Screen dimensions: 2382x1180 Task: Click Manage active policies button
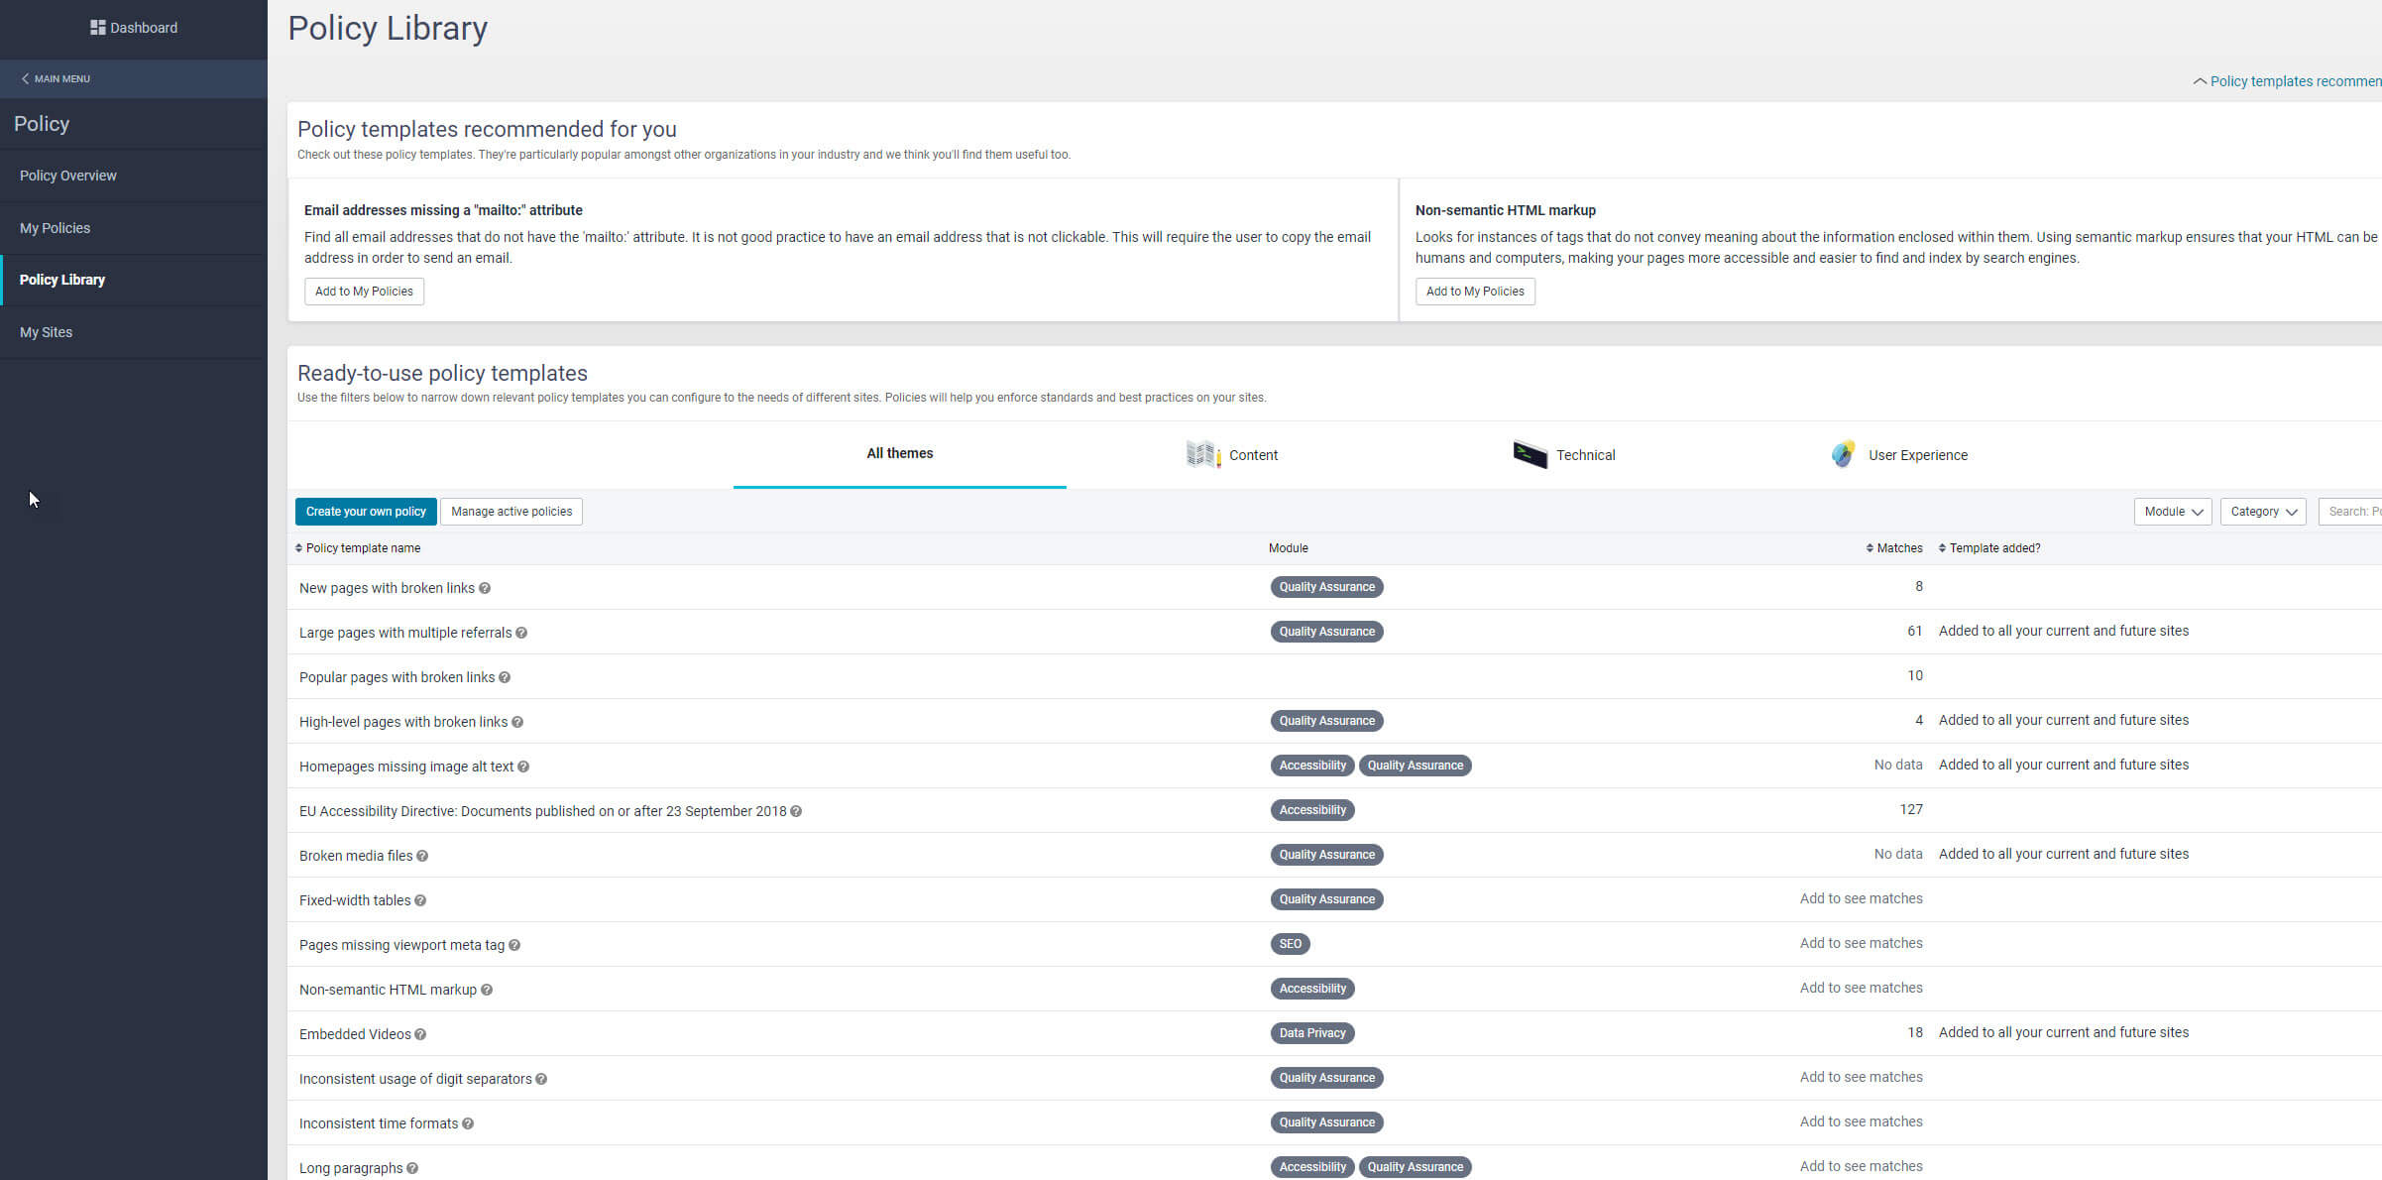[511, 512]
